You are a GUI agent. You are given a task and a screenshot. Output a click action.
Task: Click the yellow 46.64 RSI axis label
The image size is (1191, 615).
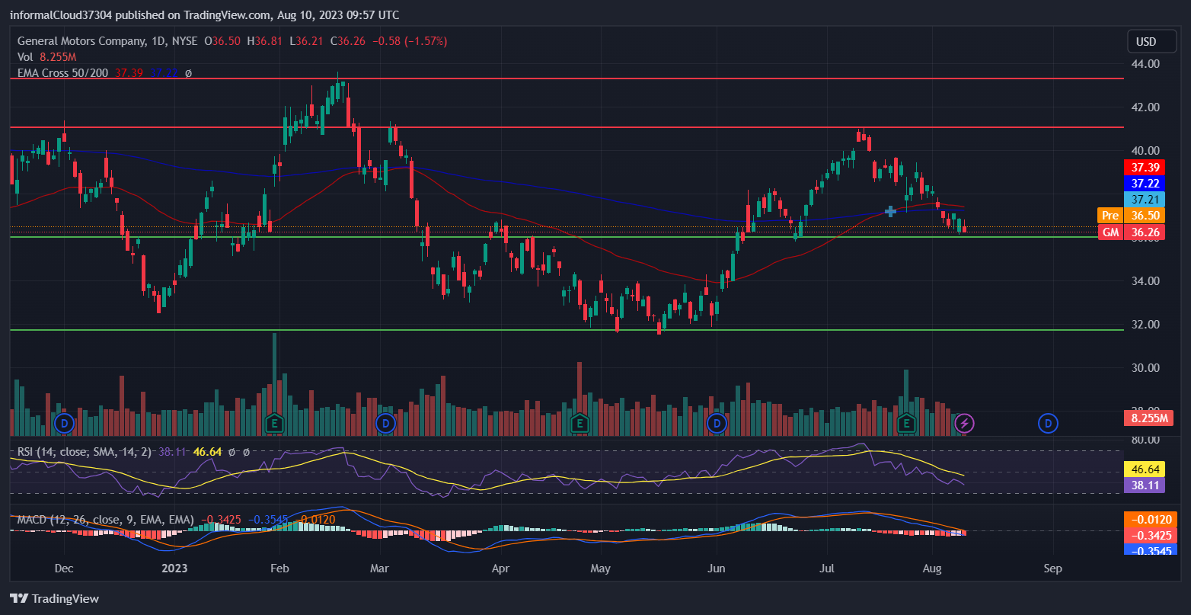(x=1145, y=469)
